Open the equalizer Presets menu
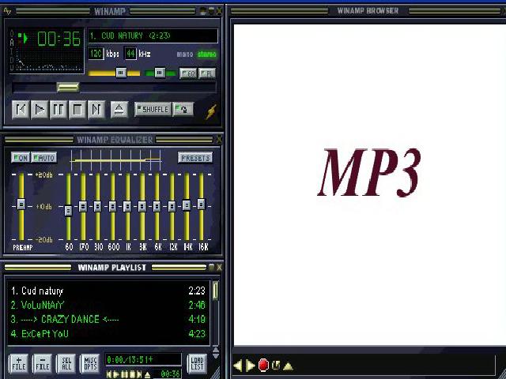This screenshot has height=379, width=506. tap(194, 158)
